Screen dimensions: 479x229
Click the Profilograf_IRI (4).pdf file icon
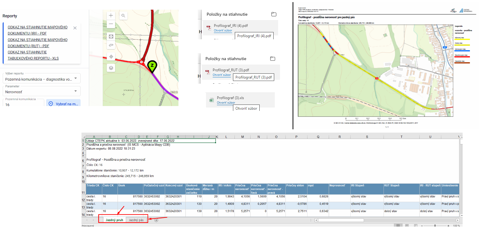[x=209, y=28]
